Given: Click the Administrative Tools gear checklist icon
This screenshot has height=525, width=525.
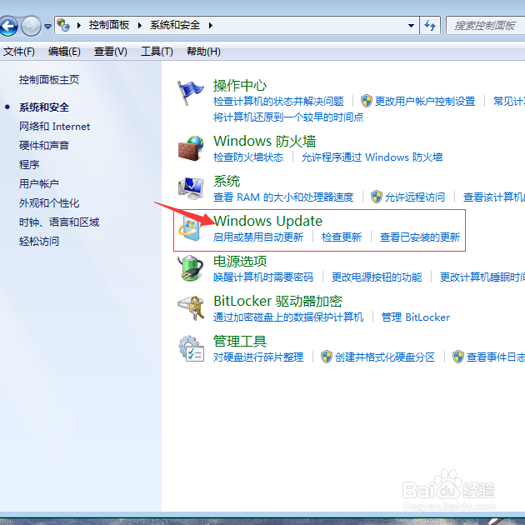Looking at the screenshot, I should [x=191, y=348].
